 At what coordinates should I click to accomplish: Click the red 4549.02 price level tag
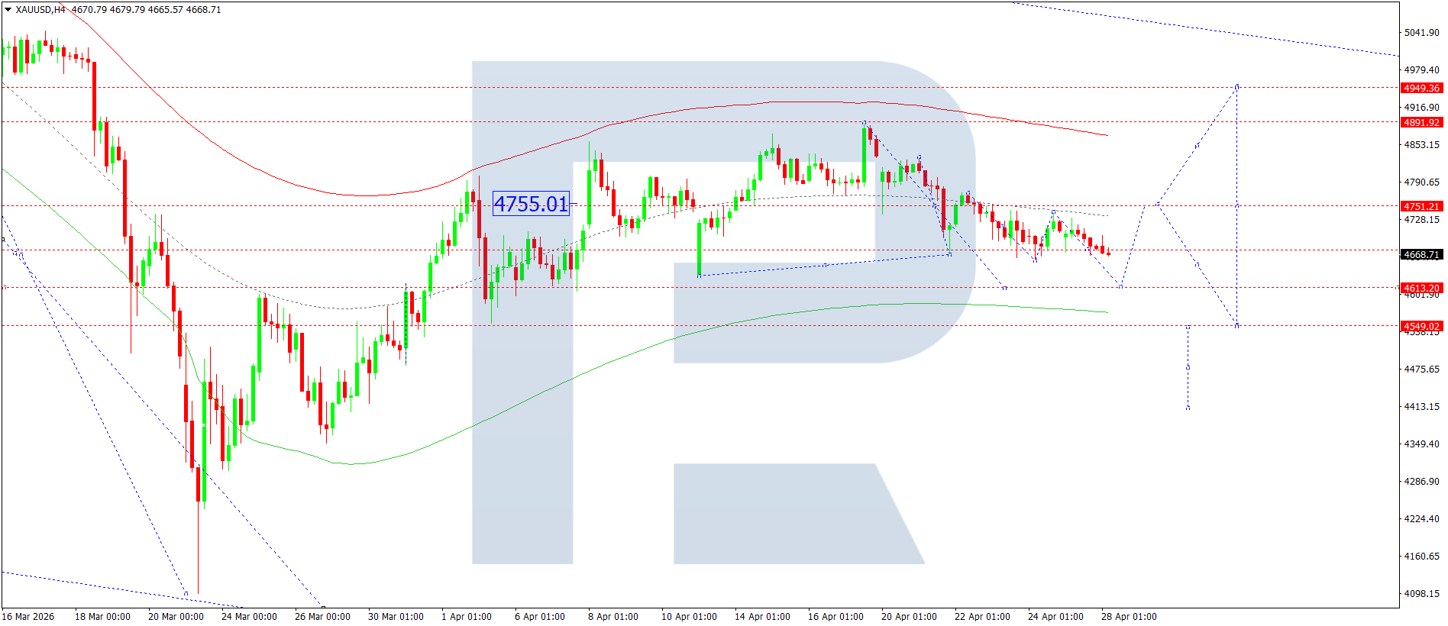click(1421, 326)
